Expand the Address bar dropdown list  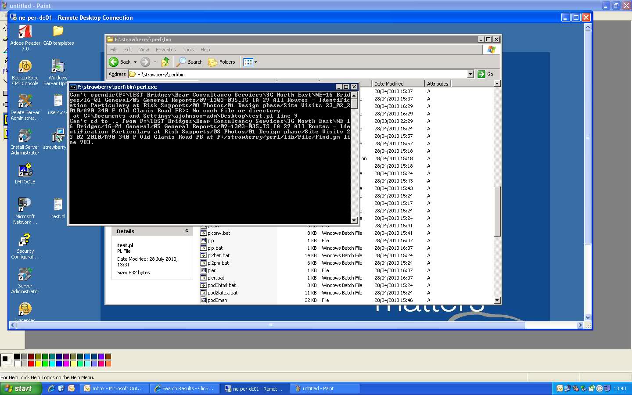(470, 74)
